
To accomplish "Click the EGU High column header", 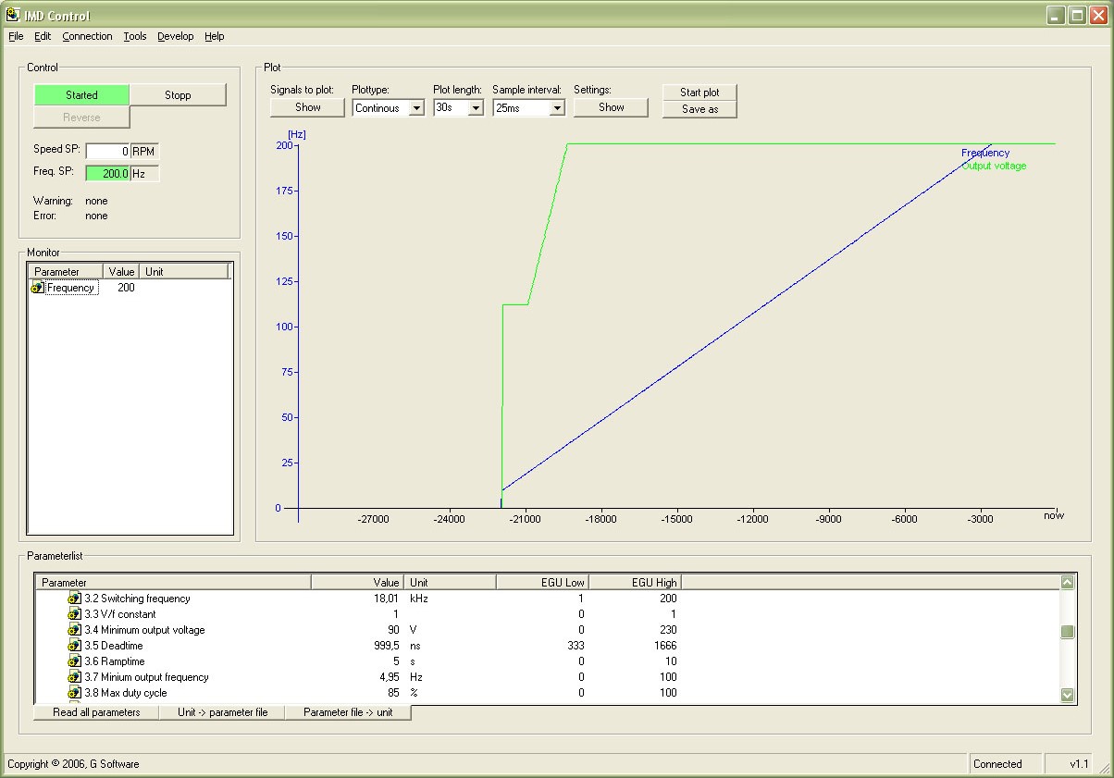I will [x=636, y=583].
